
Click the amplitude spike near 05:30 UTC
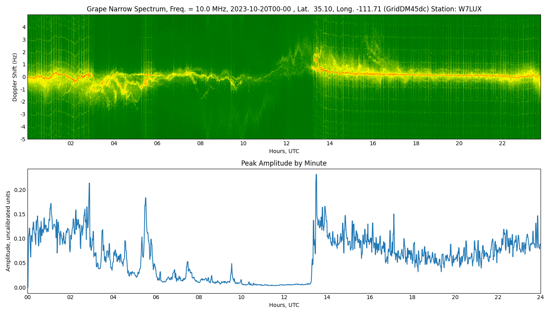pos(145,198)
